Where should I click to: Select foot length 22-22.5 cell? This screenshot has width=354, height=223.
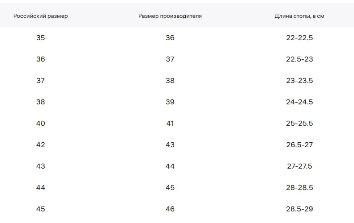coord(299,38)
